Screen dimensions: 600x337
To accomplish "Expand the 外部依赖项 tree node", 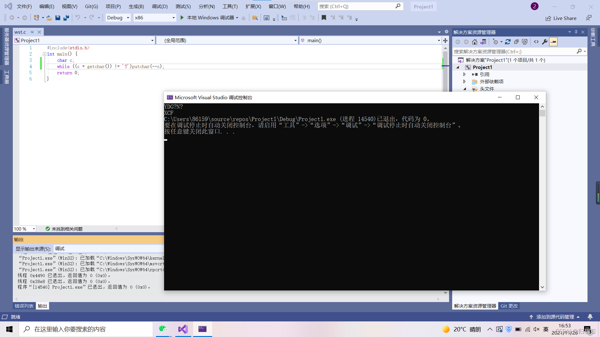I will (464, 81).
